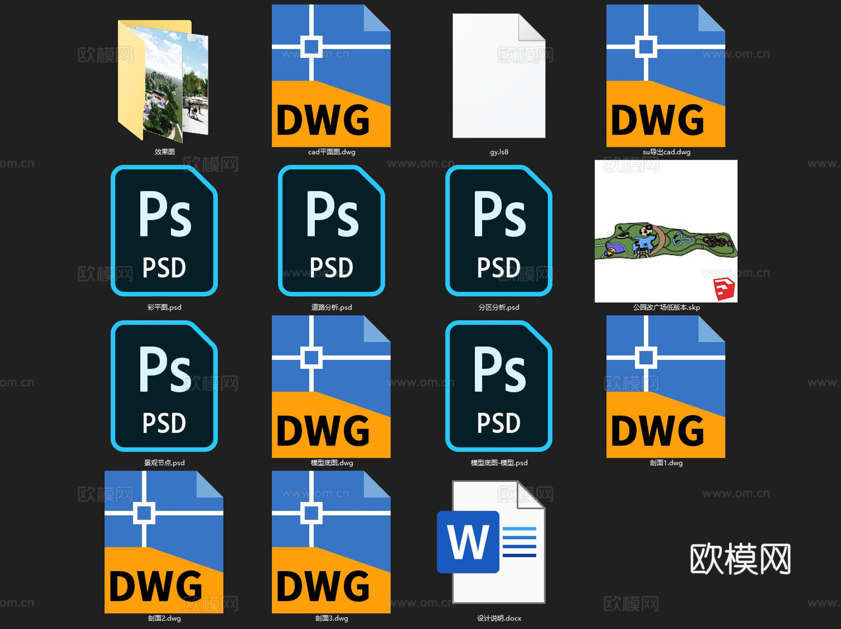This screenshot has width=841, height=629.
Task: Select the 剖面1.dwg DWG file icon
Action: coord(666,387)
